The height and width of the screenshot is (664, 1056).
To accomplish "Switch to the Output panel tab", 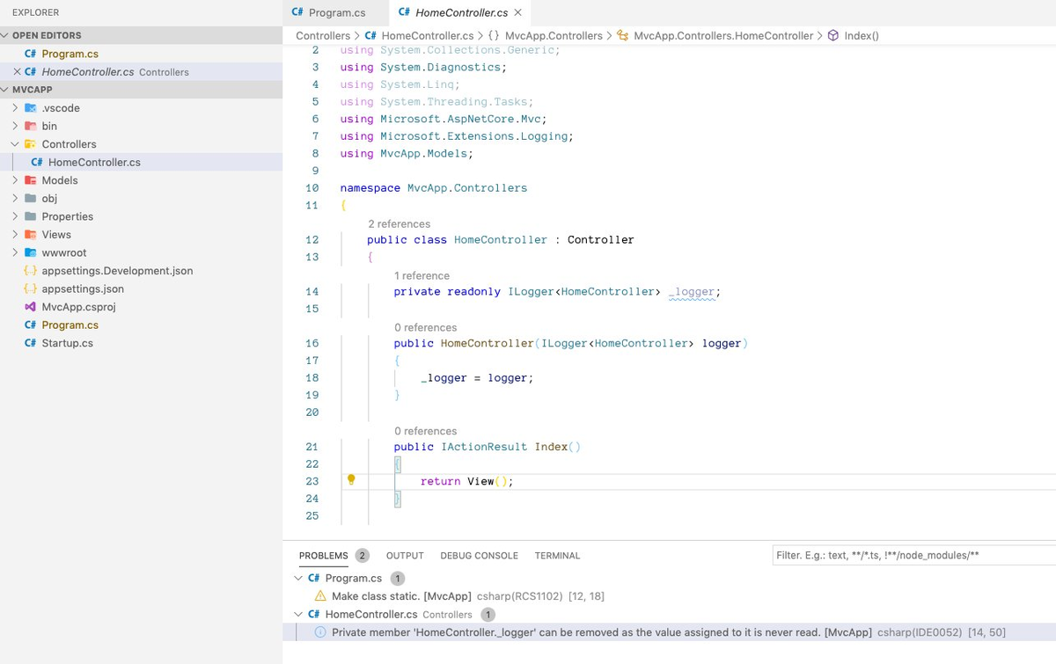I will 405,556.
